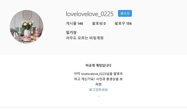
Task: Click the white candle in profile photo
Action: click(19, 28)
